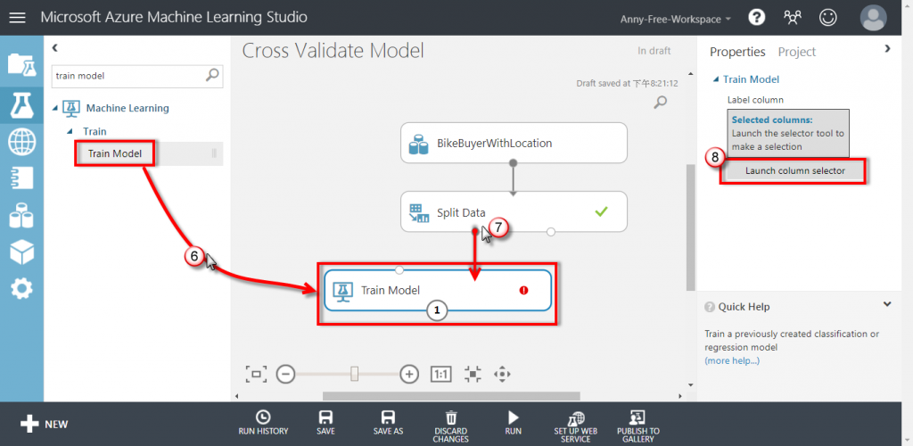Viewport: 913px width, 446px height.
Task: Click the Split Data green checkmark
Action: click(602, 212)
